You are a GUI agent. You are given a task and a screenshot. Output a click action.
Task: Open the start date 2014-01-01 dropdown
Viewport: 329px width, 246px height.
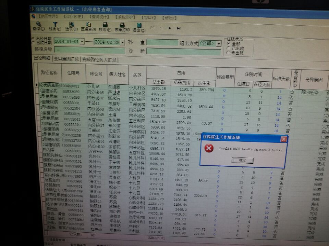click(82, 41)
